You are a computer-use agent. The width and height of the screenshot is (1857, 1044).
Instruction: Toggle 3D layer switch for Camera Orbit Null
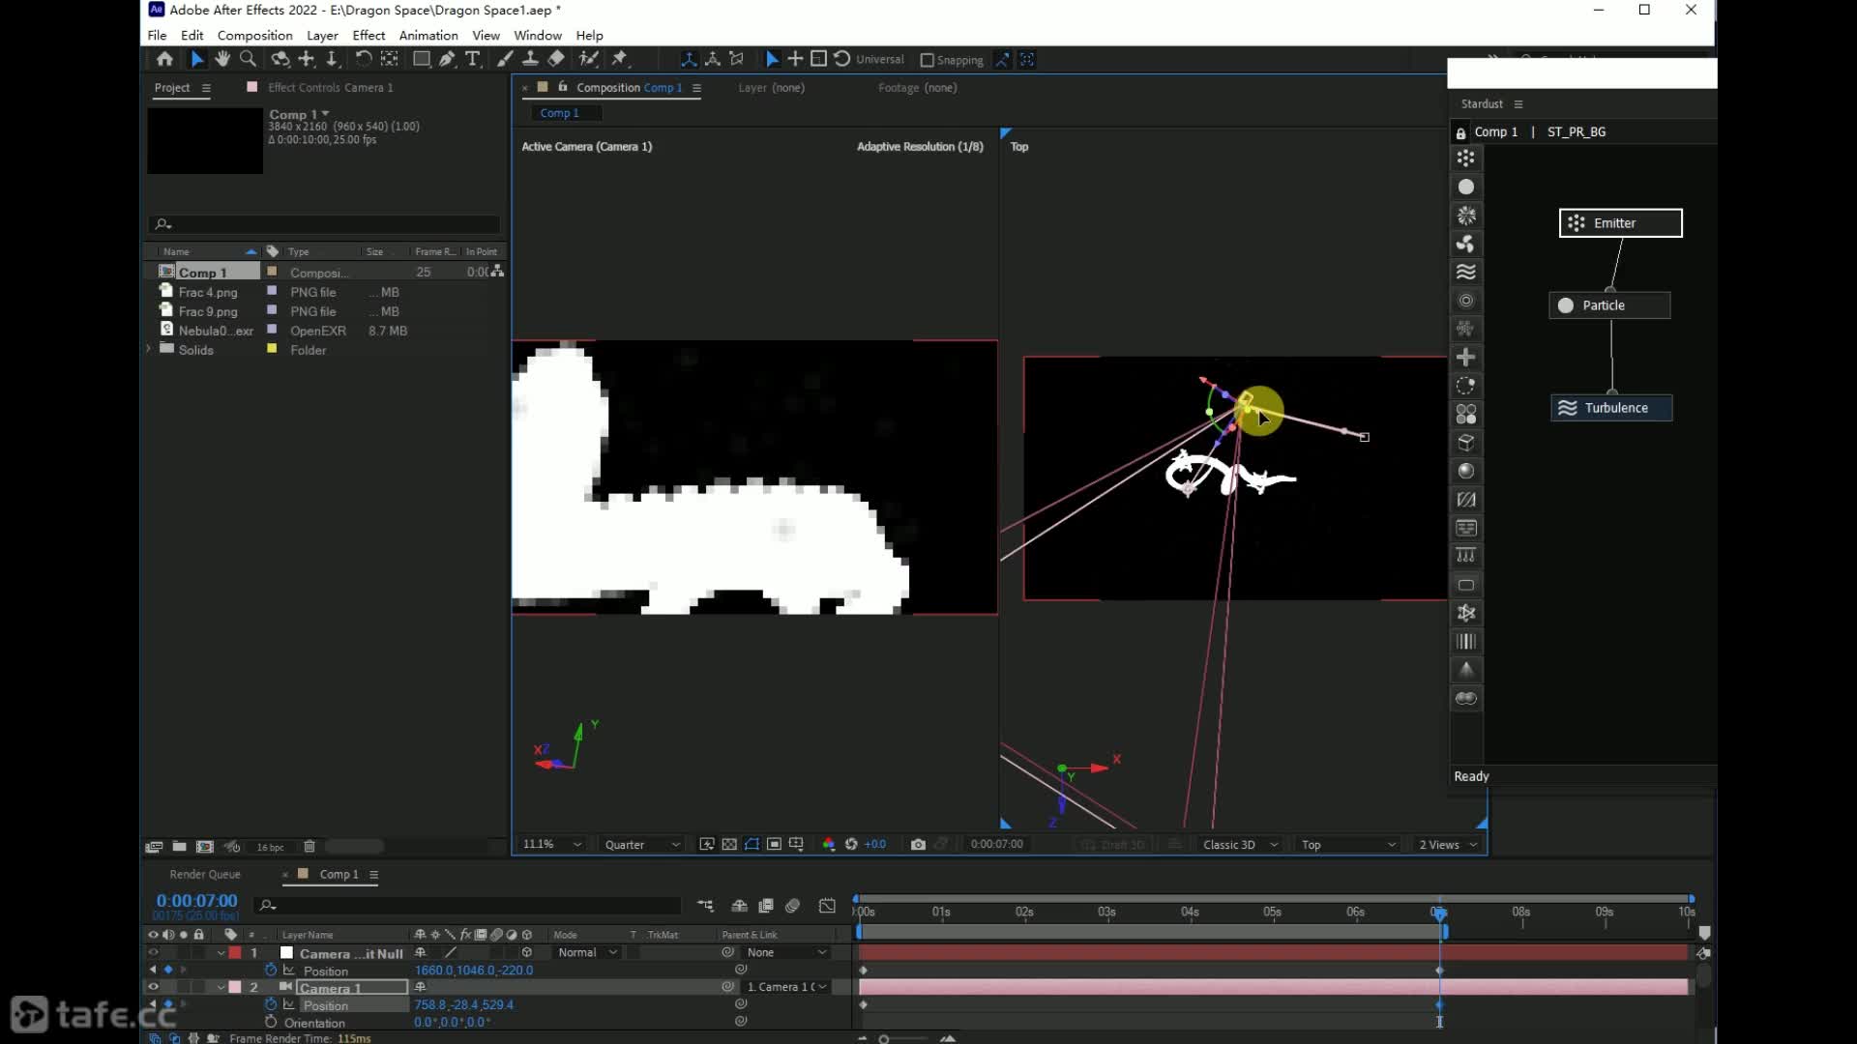(x=527, y=953)
